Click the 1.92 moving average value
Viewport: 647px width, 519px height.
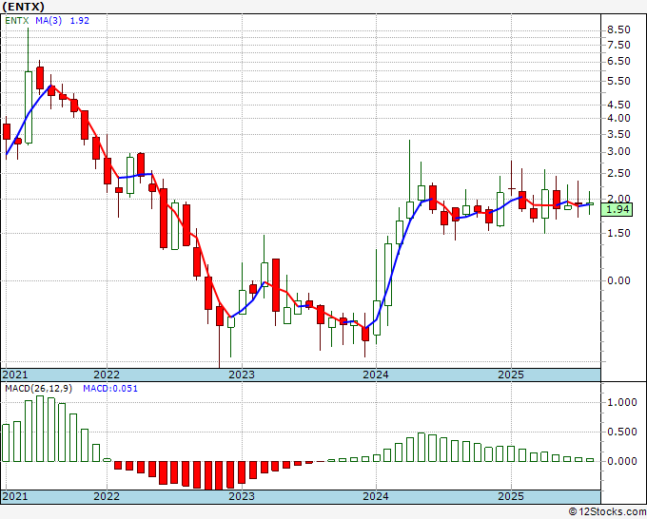click(x=80, y=21)
